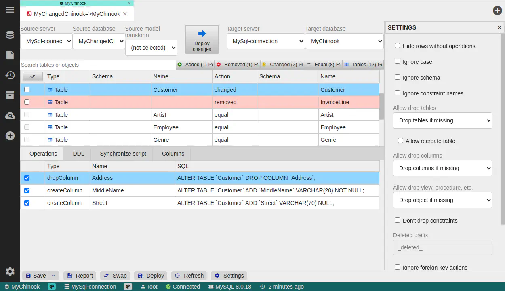
Task: Click the table list vertical scrollbar
Action: (x=381, y=107)
